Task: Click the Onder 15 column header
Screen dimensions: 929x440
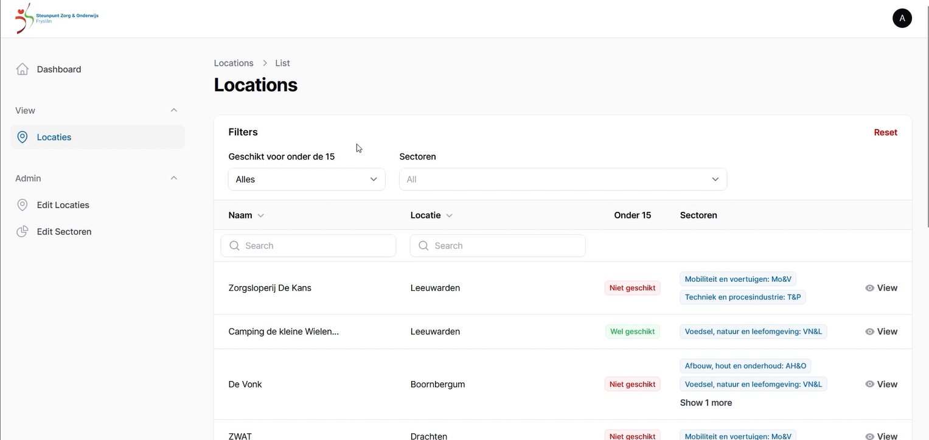Action: (x=632, y=215)
